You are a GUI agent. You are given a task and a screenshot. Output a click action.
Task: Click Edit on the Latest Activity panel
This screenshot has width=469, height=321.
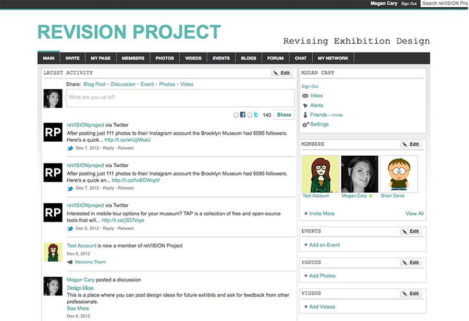[x=282, y=73]
